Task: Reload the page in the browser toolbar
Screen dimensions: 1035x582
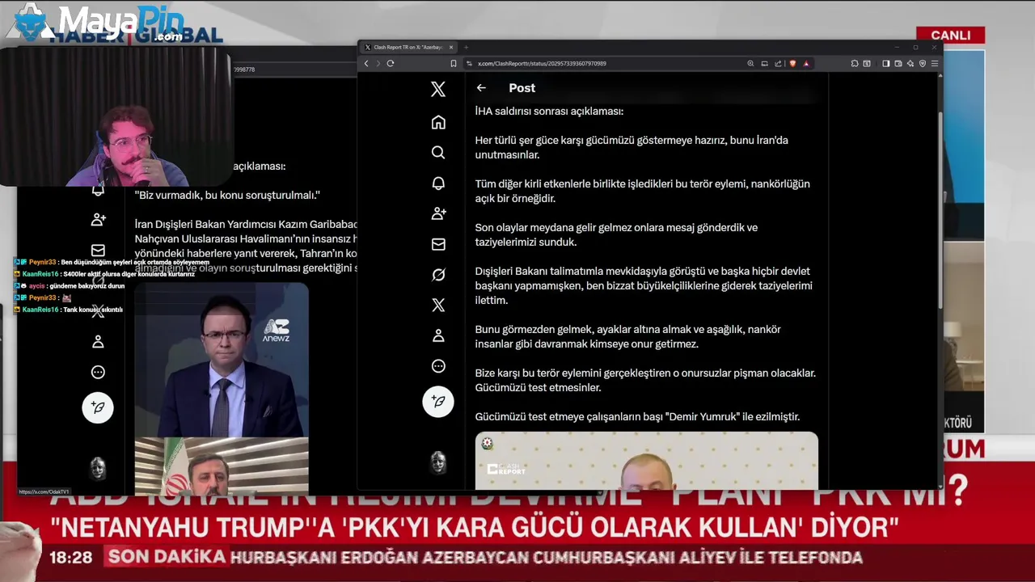Action: click(391, 63)
